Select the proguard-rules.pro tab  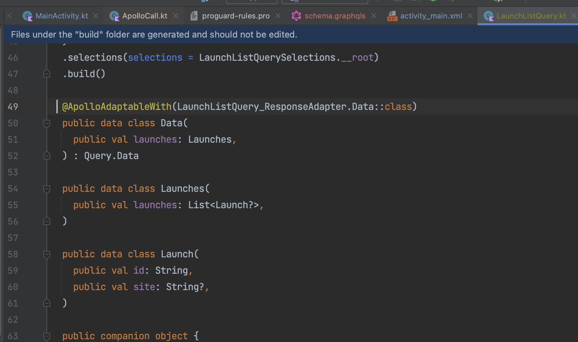click(x=236, y=16)
